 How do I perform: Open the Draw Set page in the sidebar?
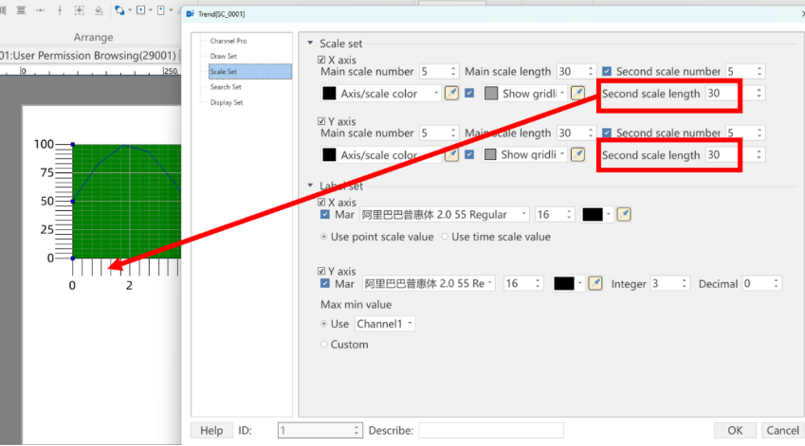(x=224, y=56)
